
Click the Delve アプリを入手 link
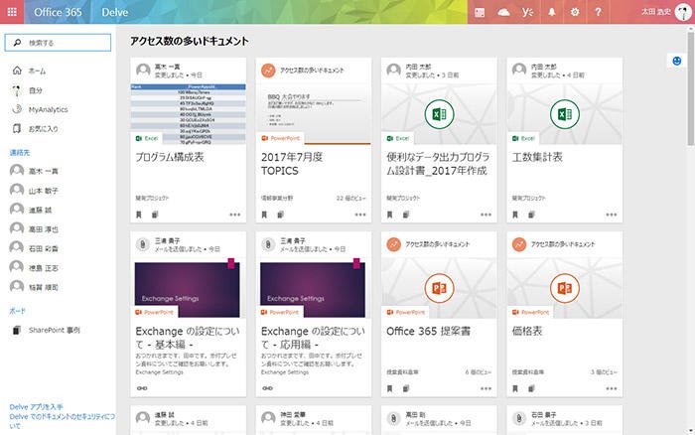pos(37,406)
